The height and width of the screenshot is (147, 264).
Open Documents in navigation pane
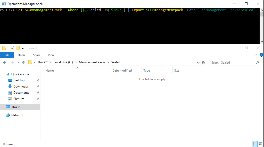coord(21,93)
